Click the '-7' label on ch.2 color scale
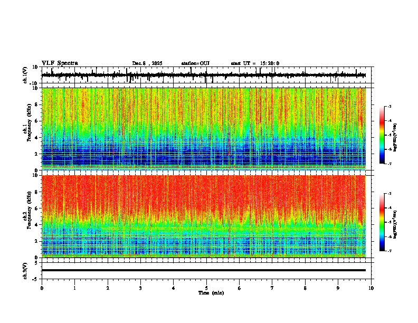The image size is (418, 323). tap(389, 251)
